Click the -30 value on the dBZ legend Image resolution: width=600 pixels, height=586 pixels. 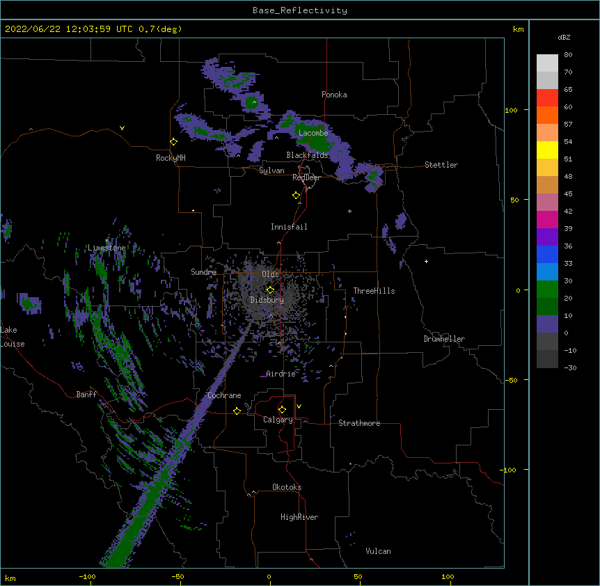[x=570, y=367]
